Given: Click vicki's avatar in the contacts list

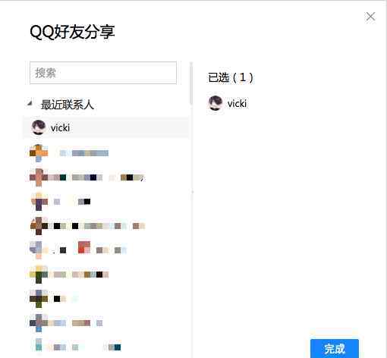Looking at the screenshot, I should coord(39,127).
